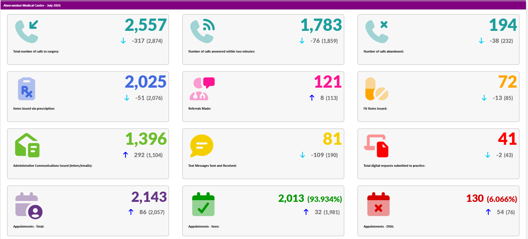This screenshot has width=528, height=239.
Task: Click up arrow beside 8 (113)
Action: (x=312, y=98)
